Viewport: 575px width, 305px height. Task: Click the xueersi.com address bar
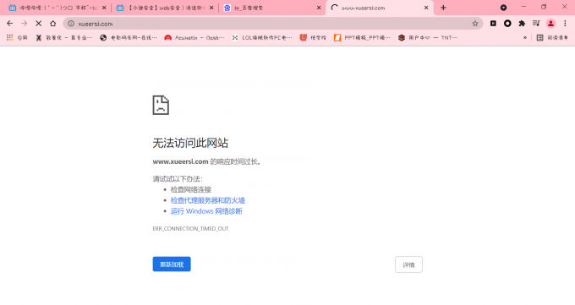(x=271, y=24)
